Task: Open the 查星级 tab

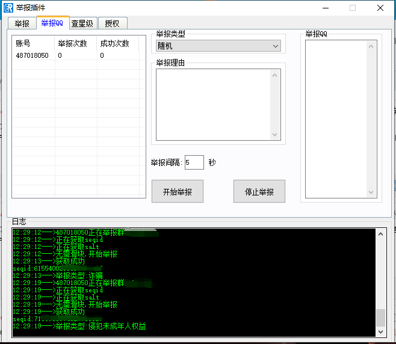Action: [x=82, y=23]
